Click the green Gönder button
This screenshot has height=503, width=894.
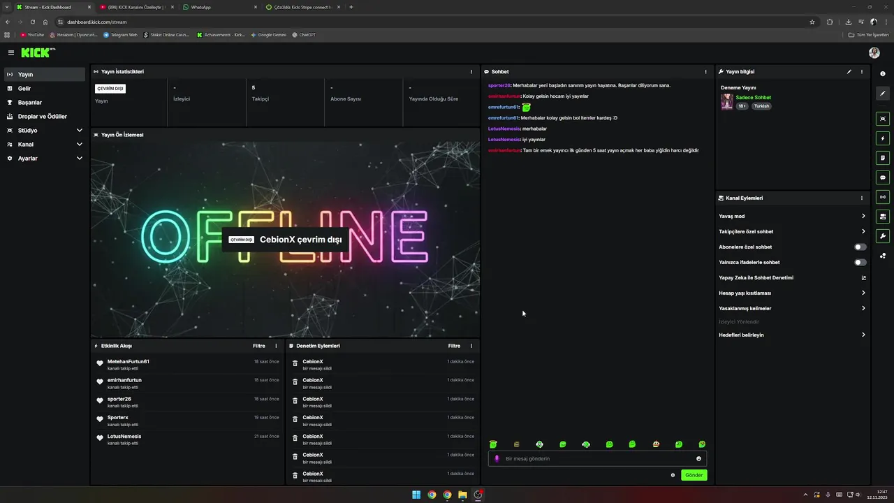pyautogui.click(x=694, y=475)
